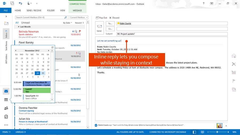Click the Subject input field

click(x=172, y=34)
